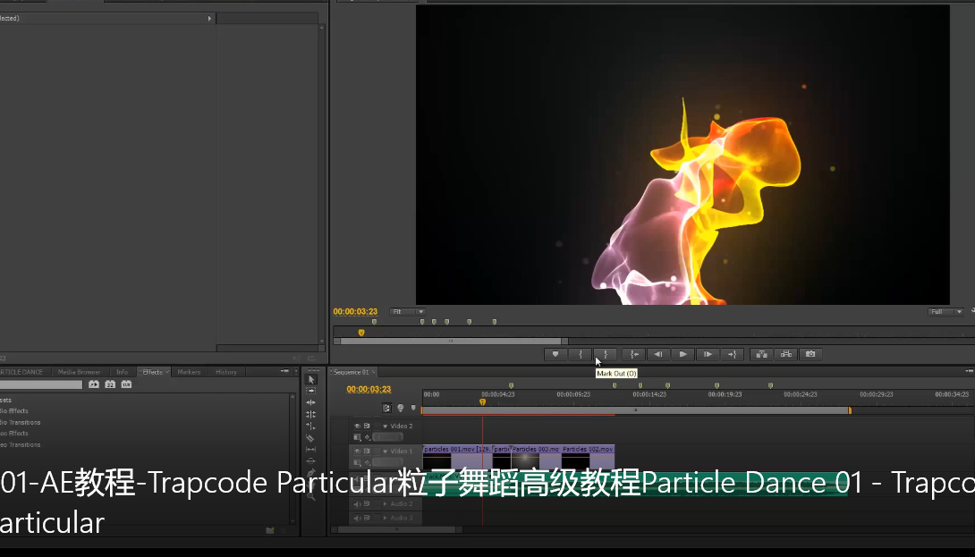Screen dimensions: 975x557
Task: Toggle Video 2 track output eye
Action: [357, 426]
